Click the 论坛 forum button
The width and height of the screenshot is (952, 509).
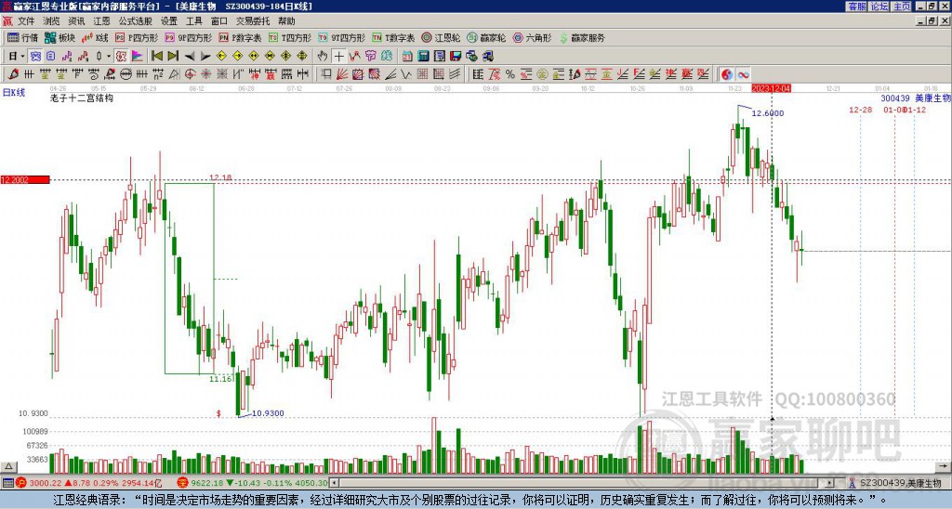click(x=879, y=7)
